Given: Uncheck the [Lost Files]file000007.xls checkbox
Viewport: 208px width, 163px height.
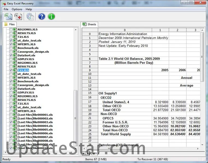Looking at the screenshot, I should coord(11,137).
